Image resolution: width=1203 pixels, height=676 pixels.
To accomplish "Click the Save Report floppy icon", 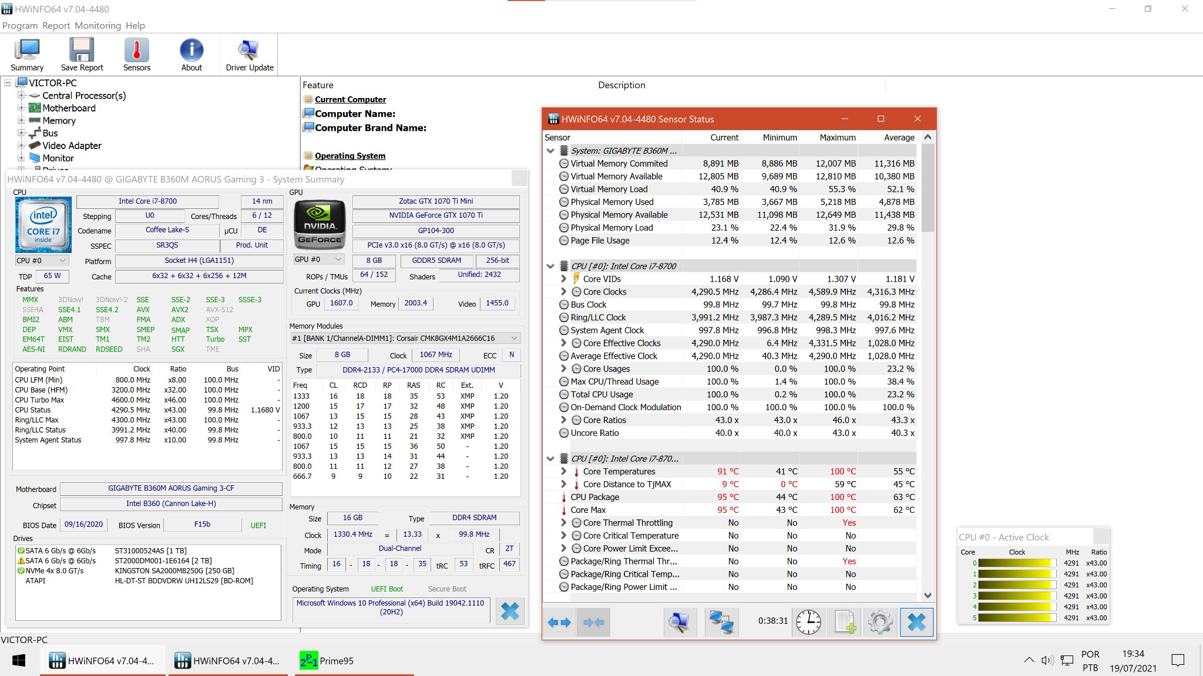I will (82, 55).
